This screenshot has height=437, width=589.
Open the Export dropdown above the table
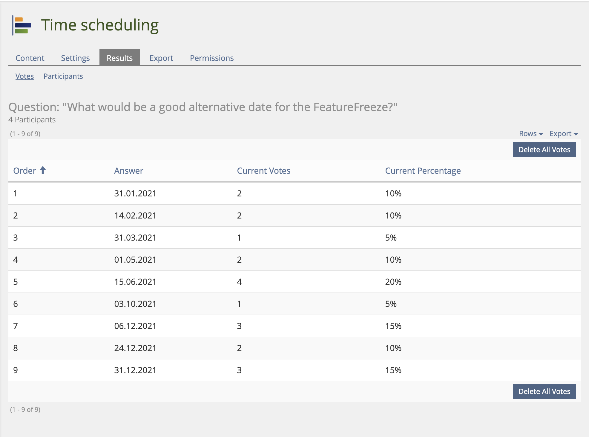click(563, 134)
